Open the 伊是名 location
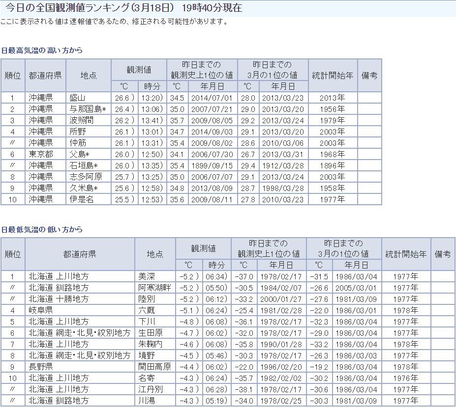This screenshot has width=456, height=407. pyautogui.click(x=81, y=199)
